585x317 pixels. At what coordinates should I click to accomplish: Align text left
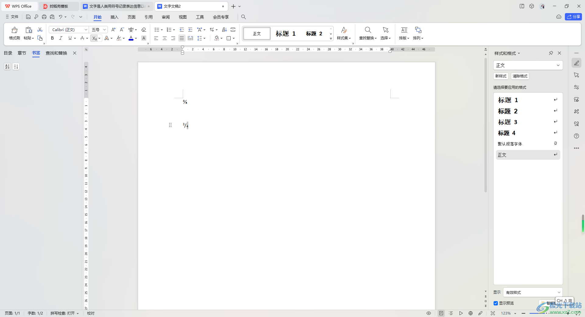tap(156, 38)
